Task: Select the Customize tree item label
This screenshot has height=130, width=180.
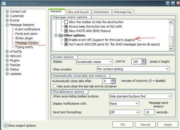Action: point(17,16)
